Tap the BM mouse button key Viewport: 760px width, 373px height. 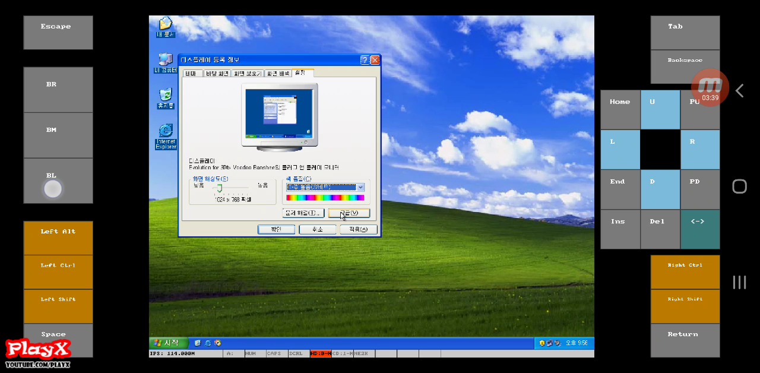pyautogui.click(x=58, y=135)
